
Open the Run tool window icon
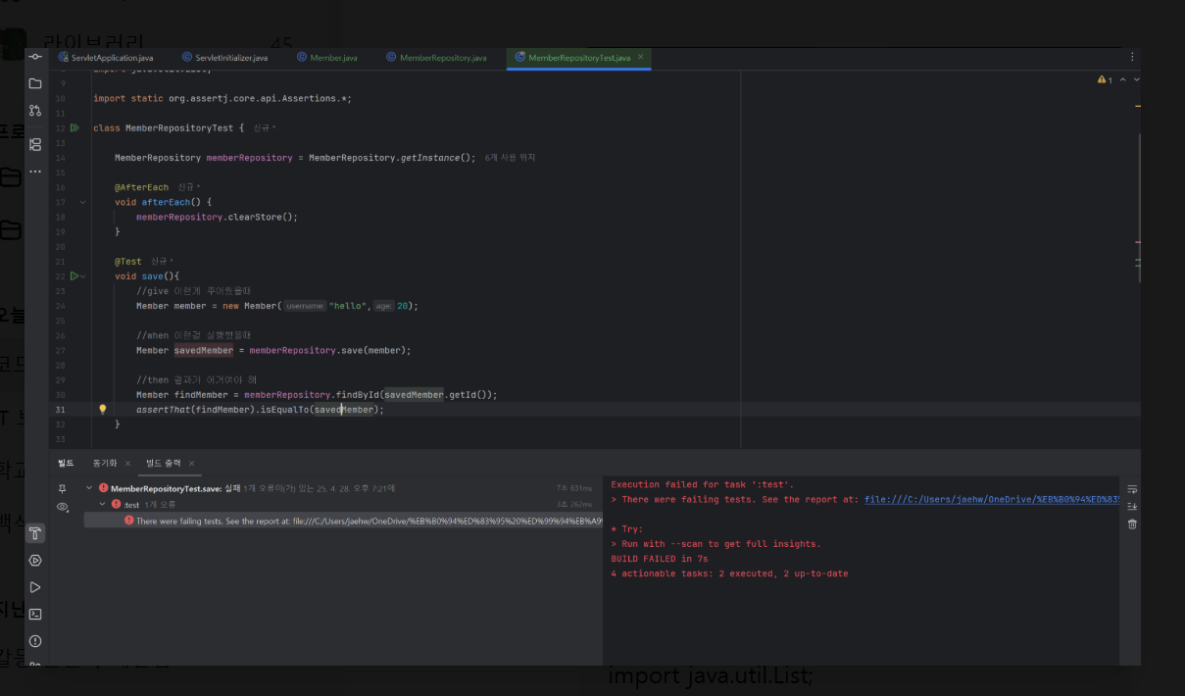click(35, 587)
